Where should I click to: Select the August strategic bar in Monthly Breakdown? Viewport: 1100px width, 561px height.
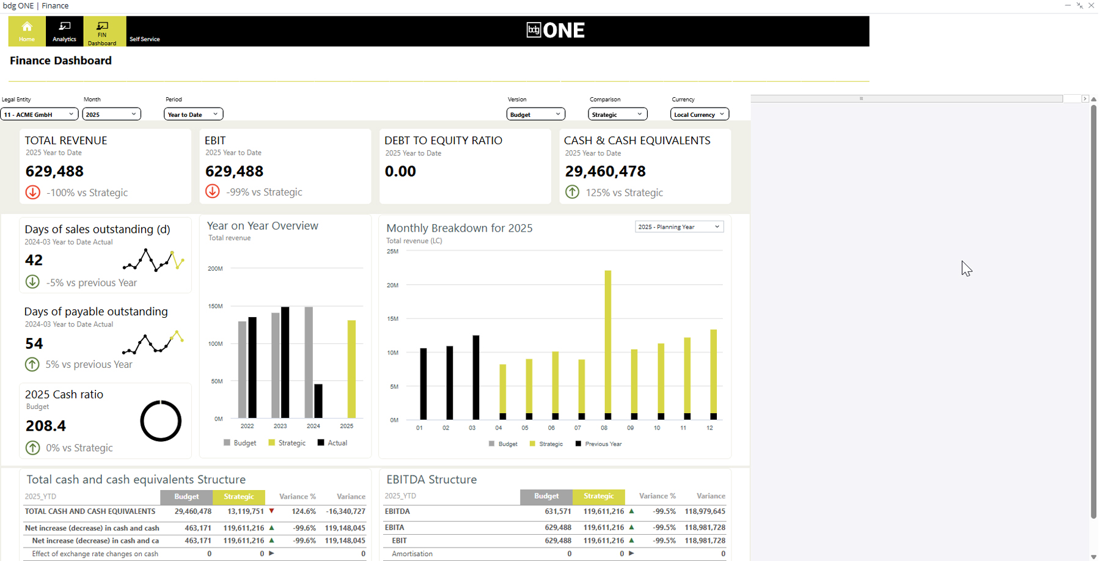point(607,341)
